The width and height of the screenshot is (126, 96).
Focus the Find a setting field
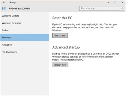[x=102, y=8]
